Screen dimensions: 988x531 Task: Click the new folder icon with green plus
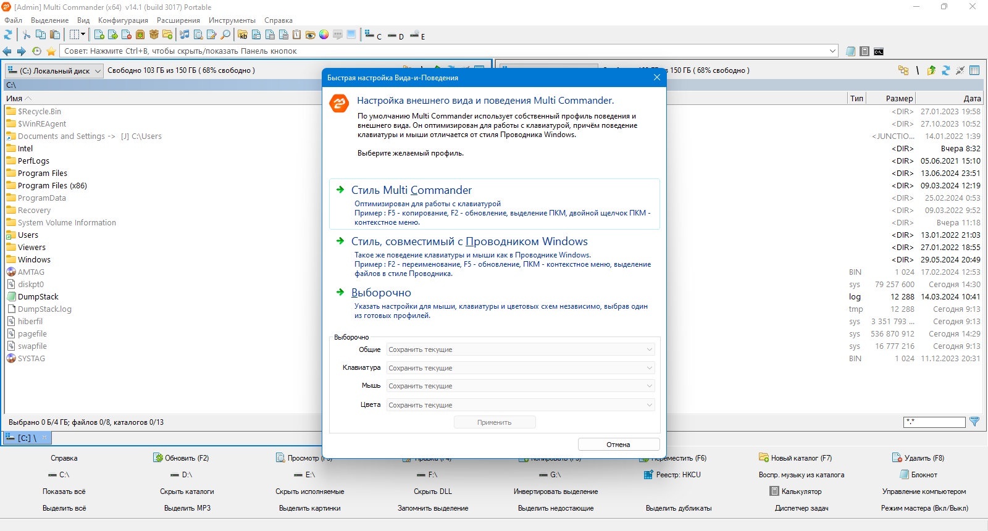[x=167, y=35]
